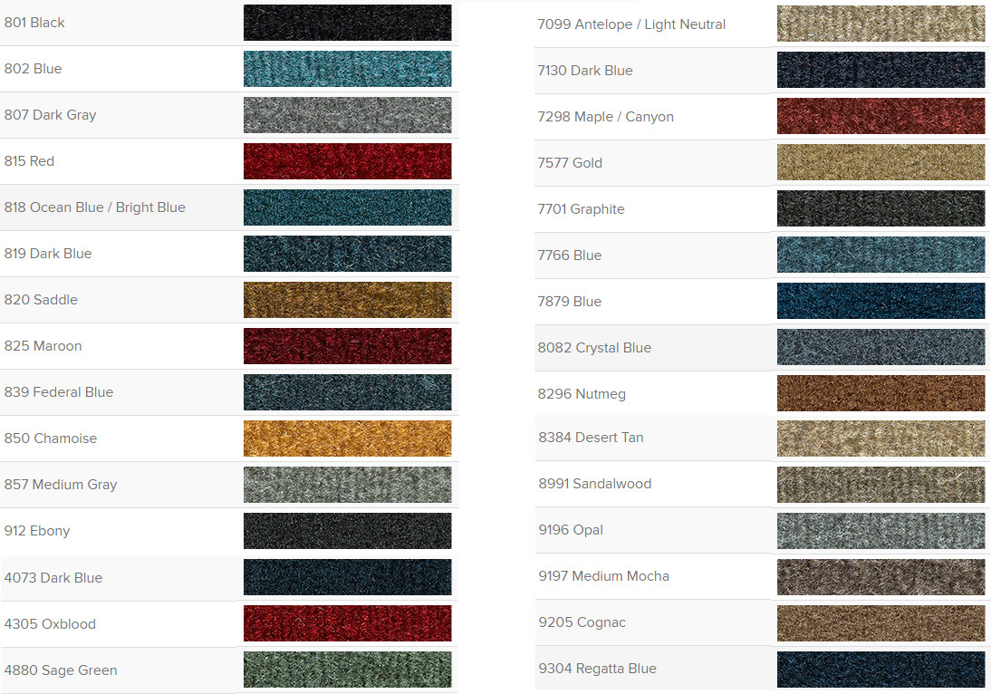991x694 pixels.
Task: Choose the 8296 Nutmeg swatch
Action: 881,393
